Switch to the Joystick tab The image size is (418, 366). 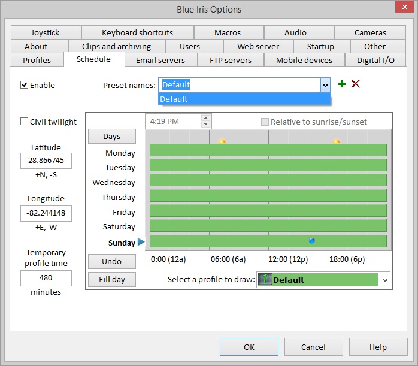coord(46,32)
